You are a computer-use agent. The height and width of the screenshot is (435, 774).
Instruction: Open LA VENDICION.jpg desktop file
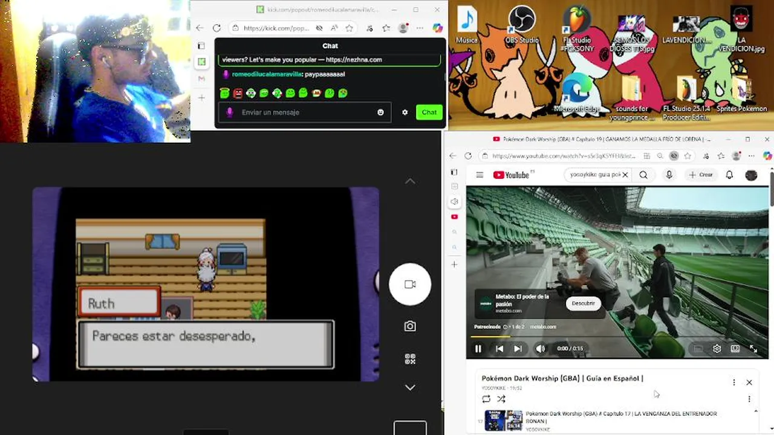742,29
